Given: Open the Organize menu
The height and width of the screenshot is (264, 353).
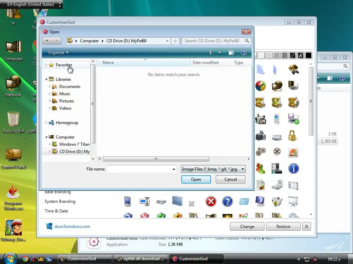Looking at the screenshot, I should click(x=58, y=53).
